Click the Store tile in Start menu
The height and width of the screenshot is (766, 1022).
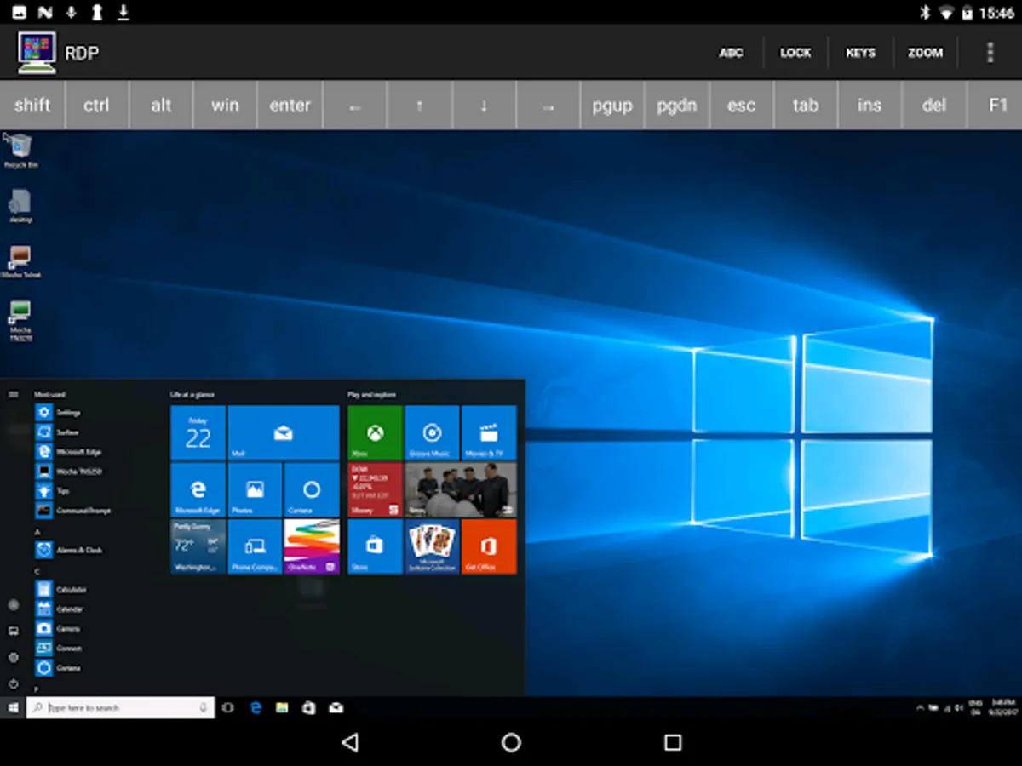click(375, 546)
